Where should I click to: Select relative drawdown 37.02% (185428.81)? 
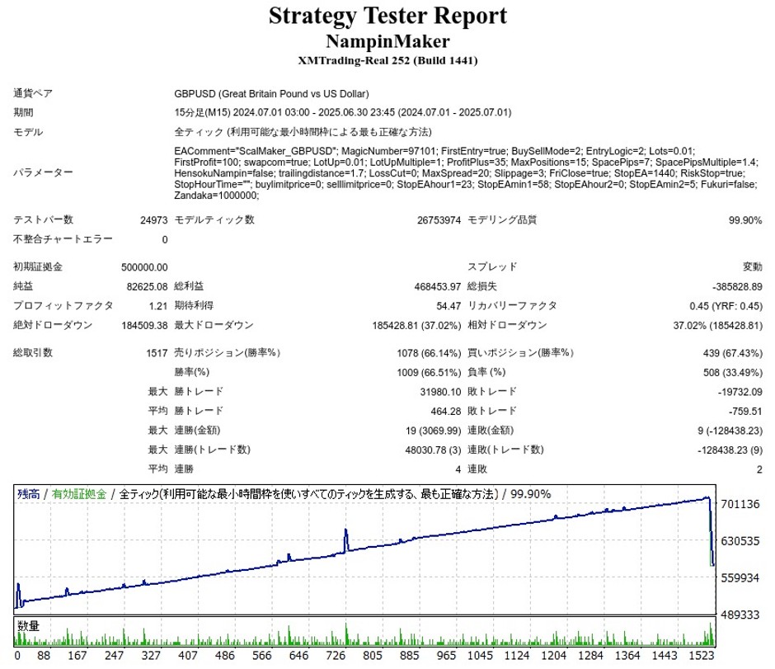717,325
